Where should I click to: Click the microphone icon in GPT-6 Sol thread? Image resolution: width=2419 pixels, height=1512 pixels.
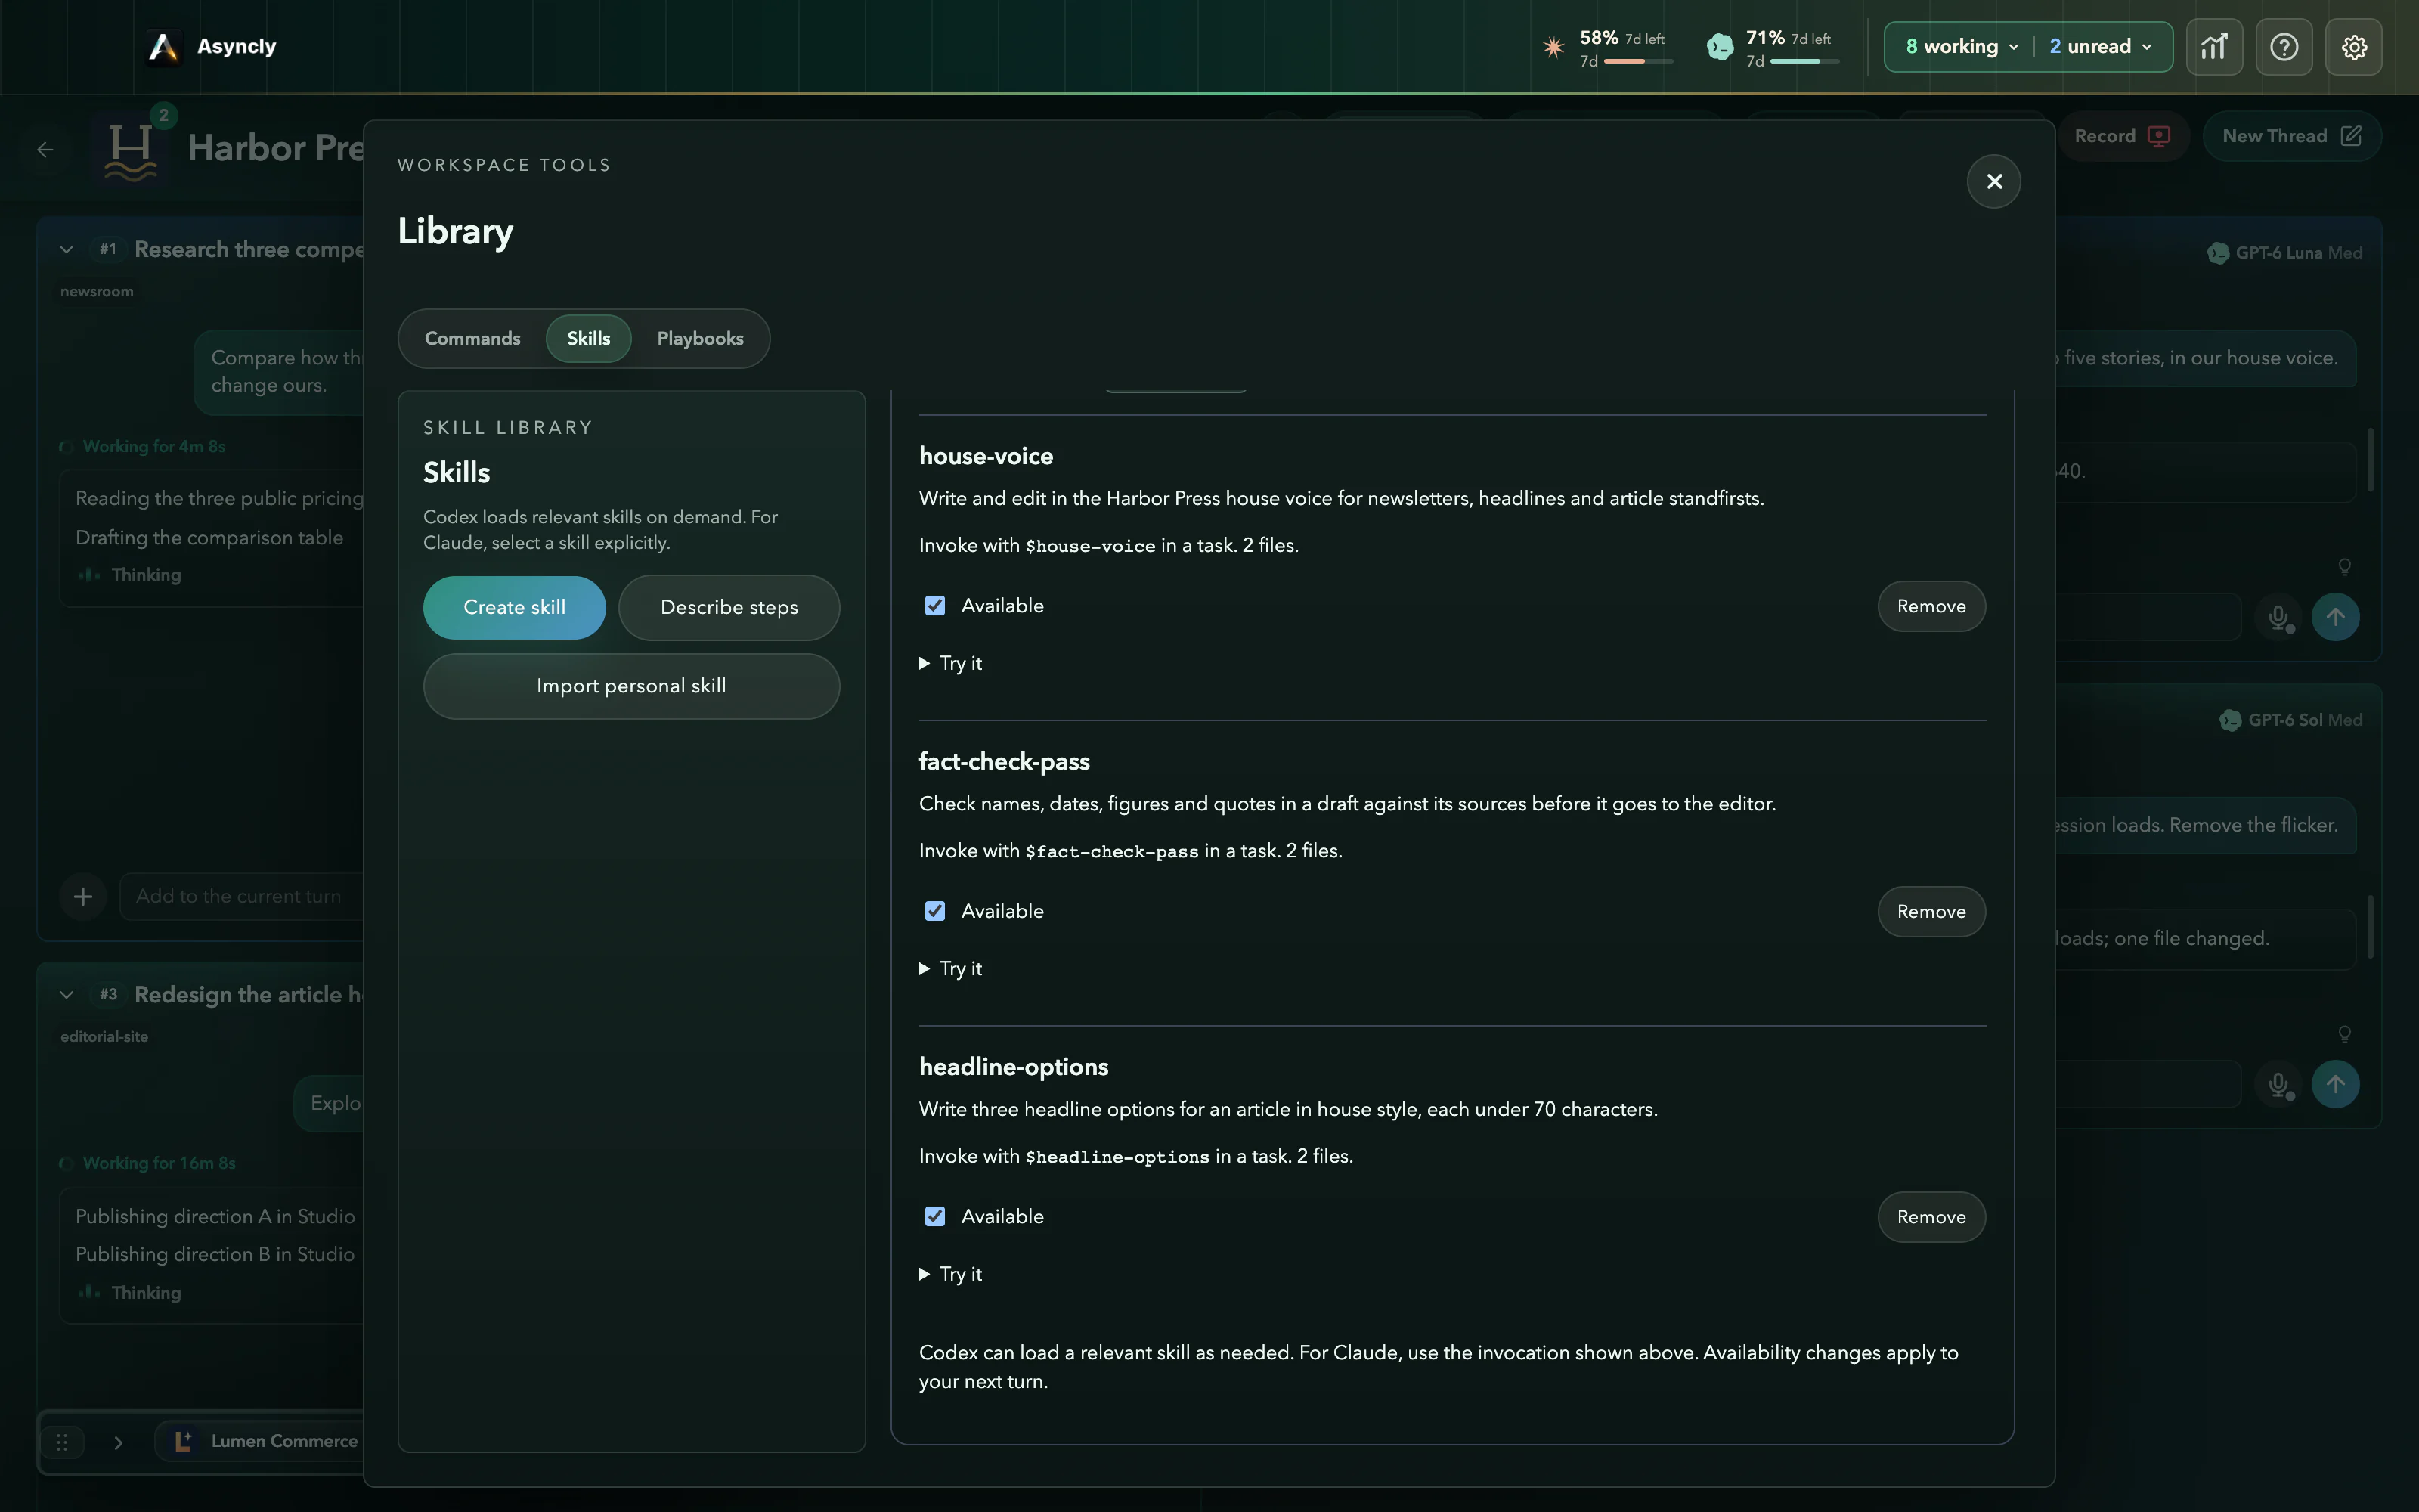[2279, 1084]
